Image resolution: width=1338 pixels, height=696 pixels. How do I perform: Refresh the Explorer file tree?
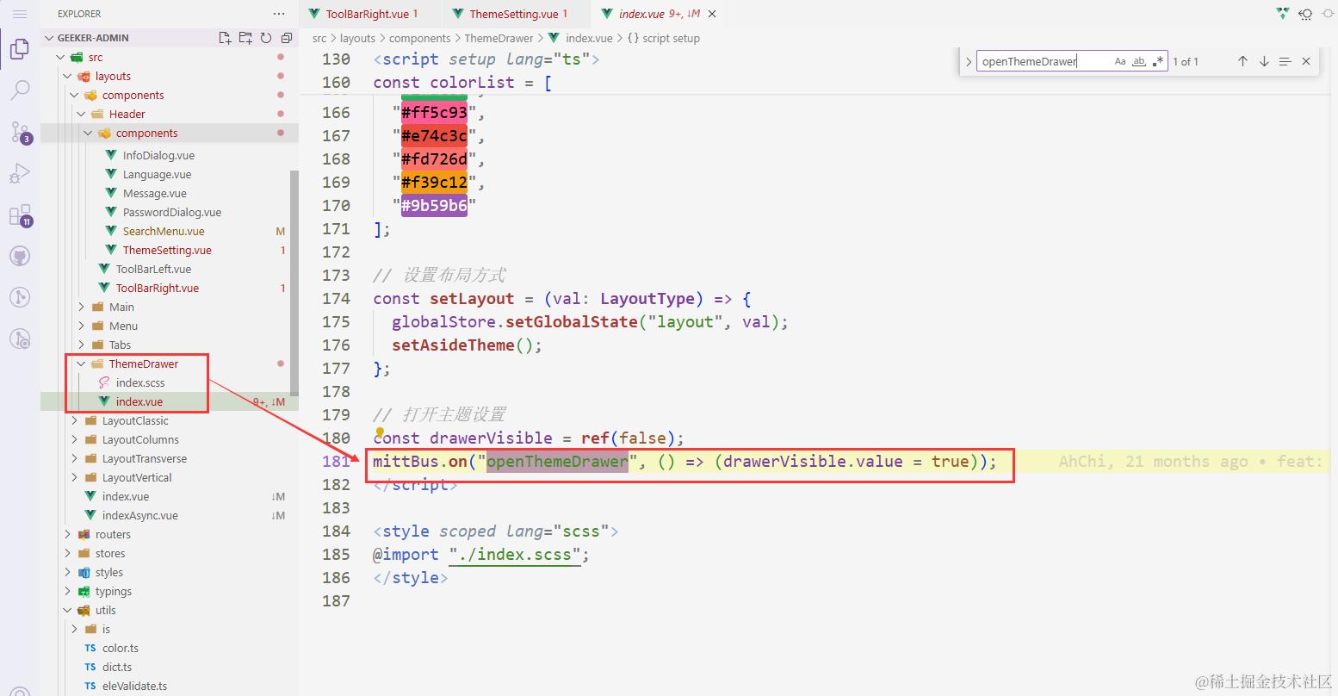266,38
